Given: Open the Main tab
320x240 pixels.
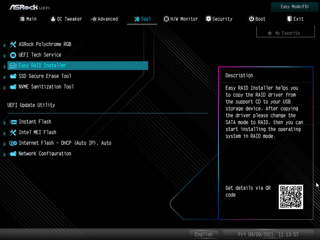Looking at the screenshot, I should click(x=28, y=19).
